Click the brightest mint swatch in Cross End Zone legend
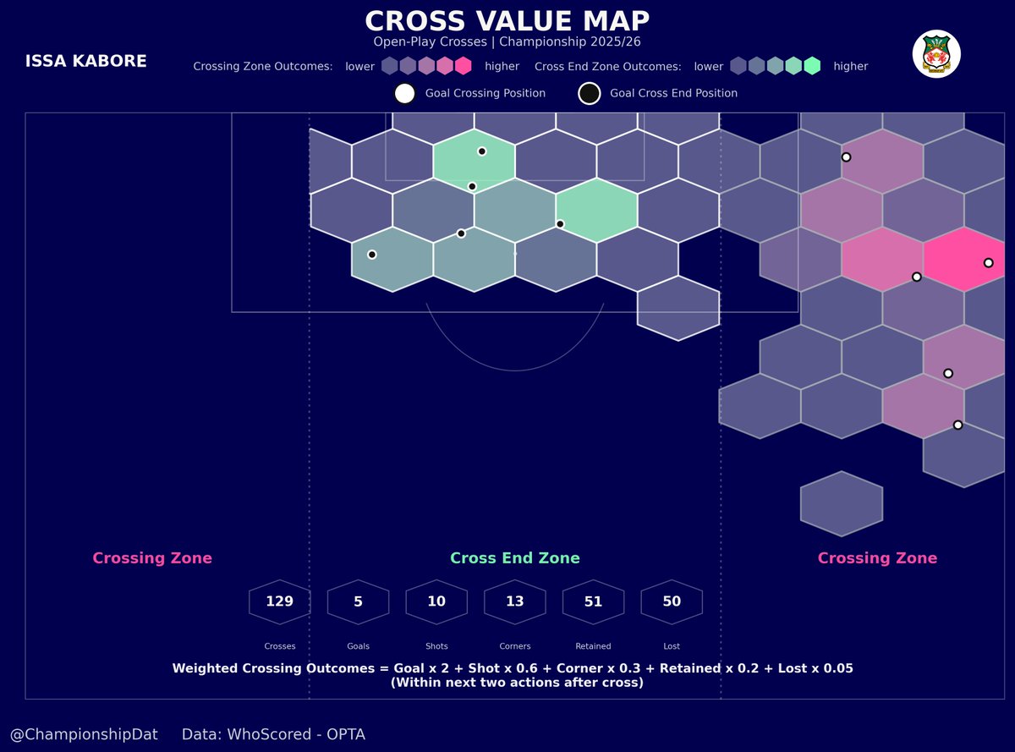This screenshot has height=752, width=1015. 812,66
